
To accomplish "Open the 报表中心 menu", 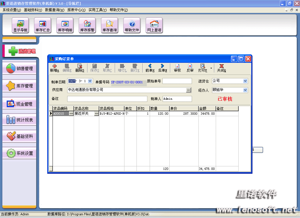I will click(76, 10).
